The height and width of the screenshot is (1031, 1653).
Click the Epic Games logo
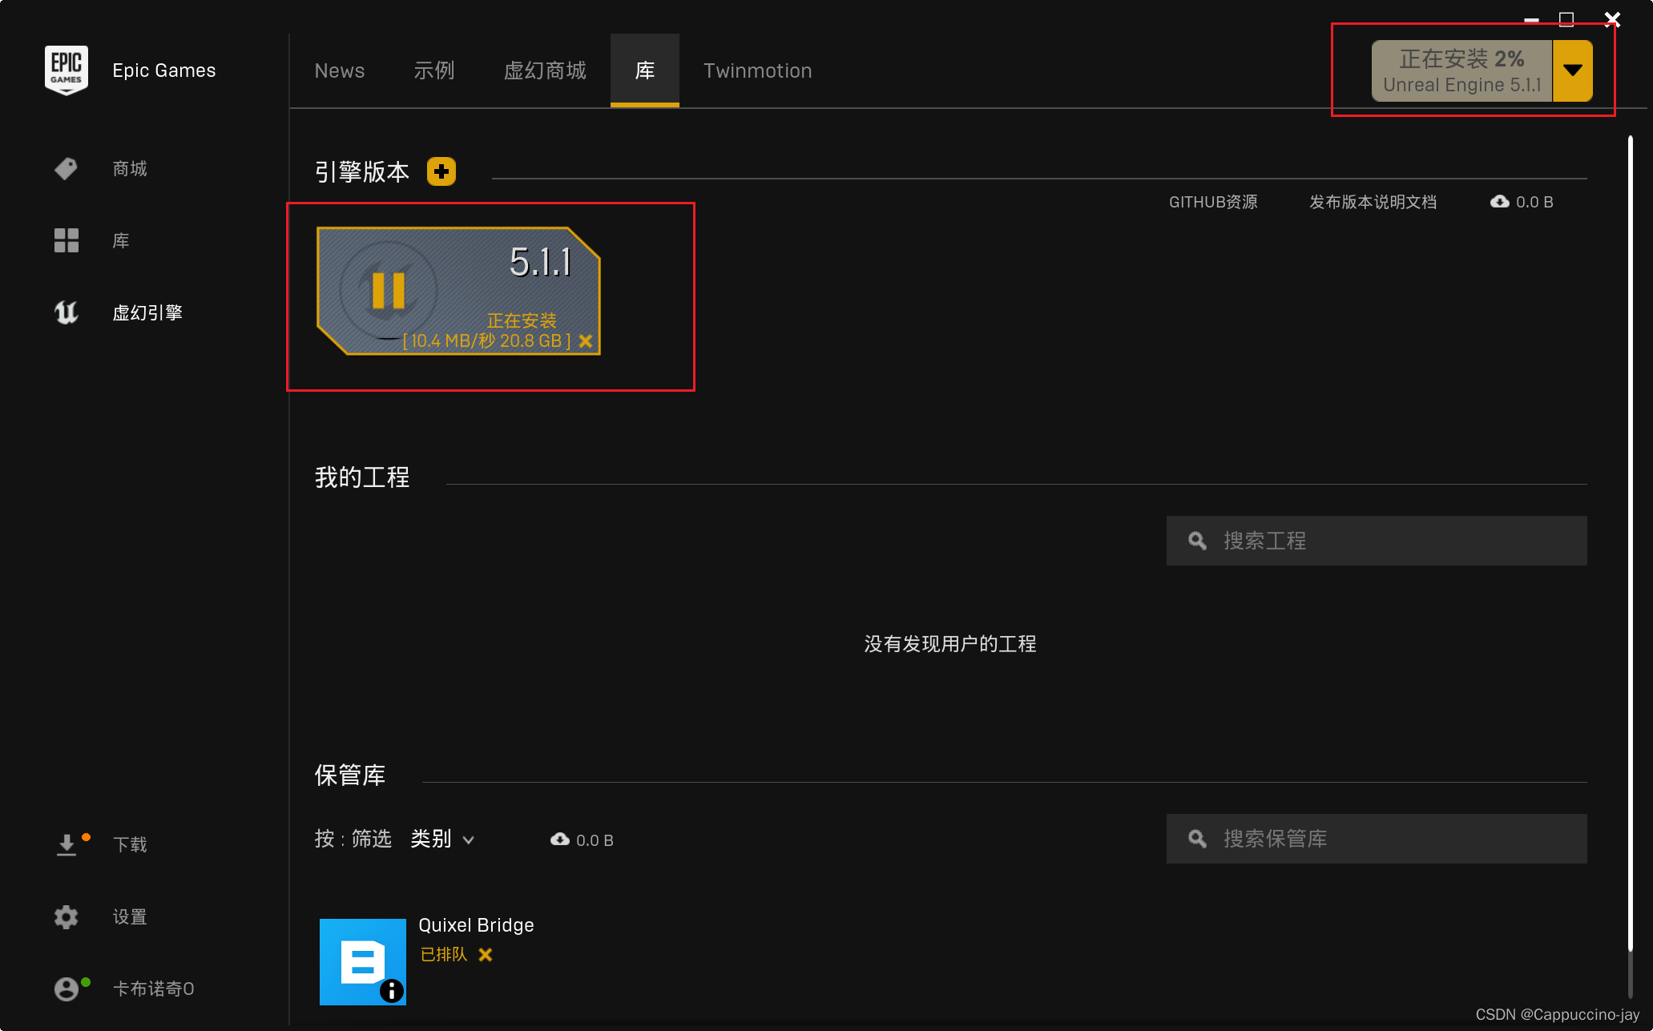click(67, 70)
